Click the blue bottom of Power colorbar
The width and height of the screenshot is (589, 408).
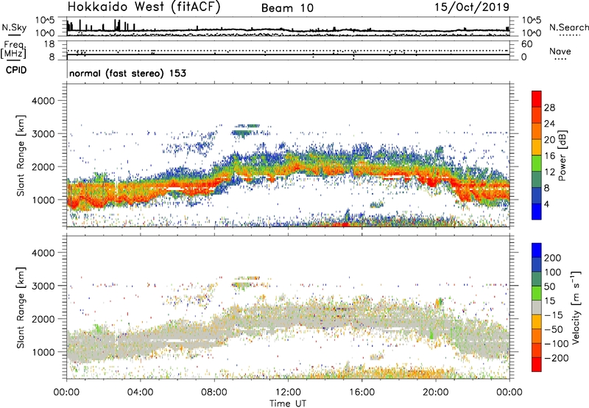click(537, 211)
